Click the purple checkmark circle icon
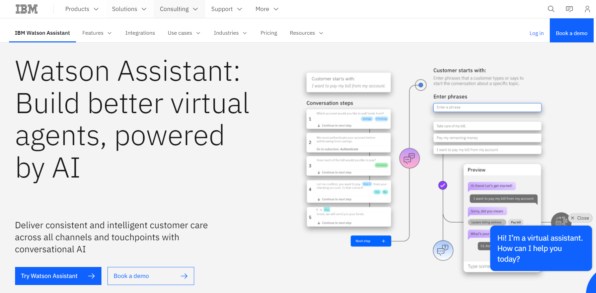 coord(443,185)
